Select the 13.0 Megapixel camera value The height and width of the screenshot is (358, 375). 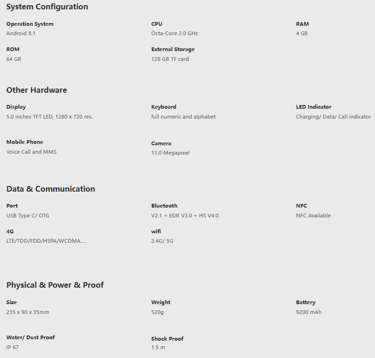click(170, 153)
